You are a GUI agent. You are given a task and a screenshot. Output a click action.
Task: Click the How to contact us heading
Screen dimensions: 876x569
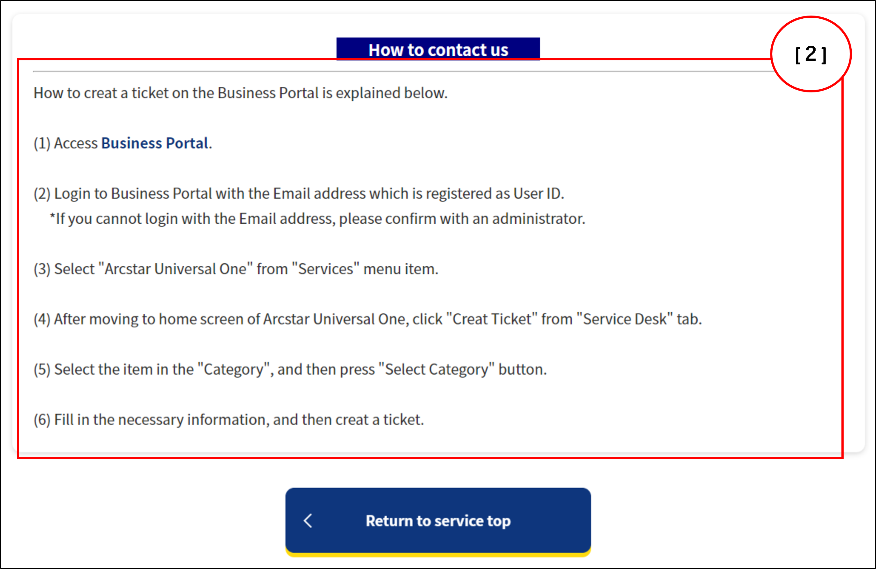tap(438, 49)
